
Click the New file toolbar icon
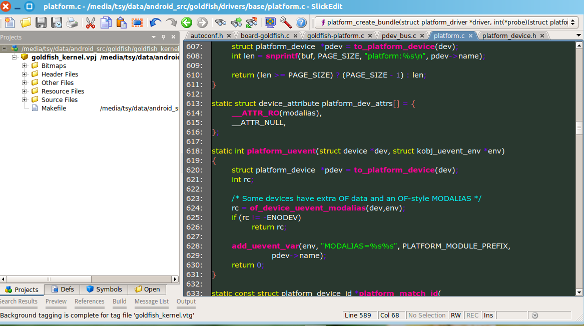pyautogui.click(x=10, y=22)
